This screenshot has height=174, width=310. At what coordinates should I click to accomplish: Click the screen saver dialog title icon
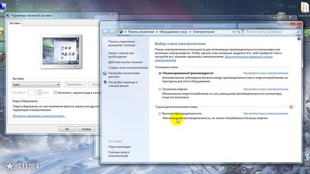click(x=8, y=15)
